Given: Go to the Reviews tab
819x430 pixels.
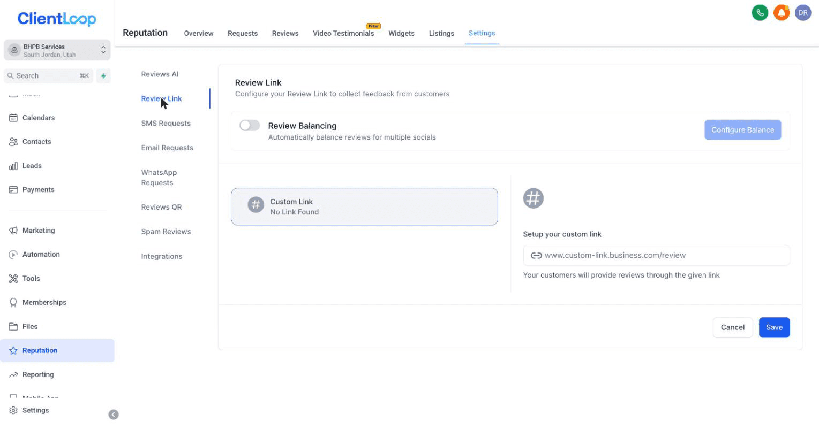Looking at the screenshot, I should pos(285,33).
